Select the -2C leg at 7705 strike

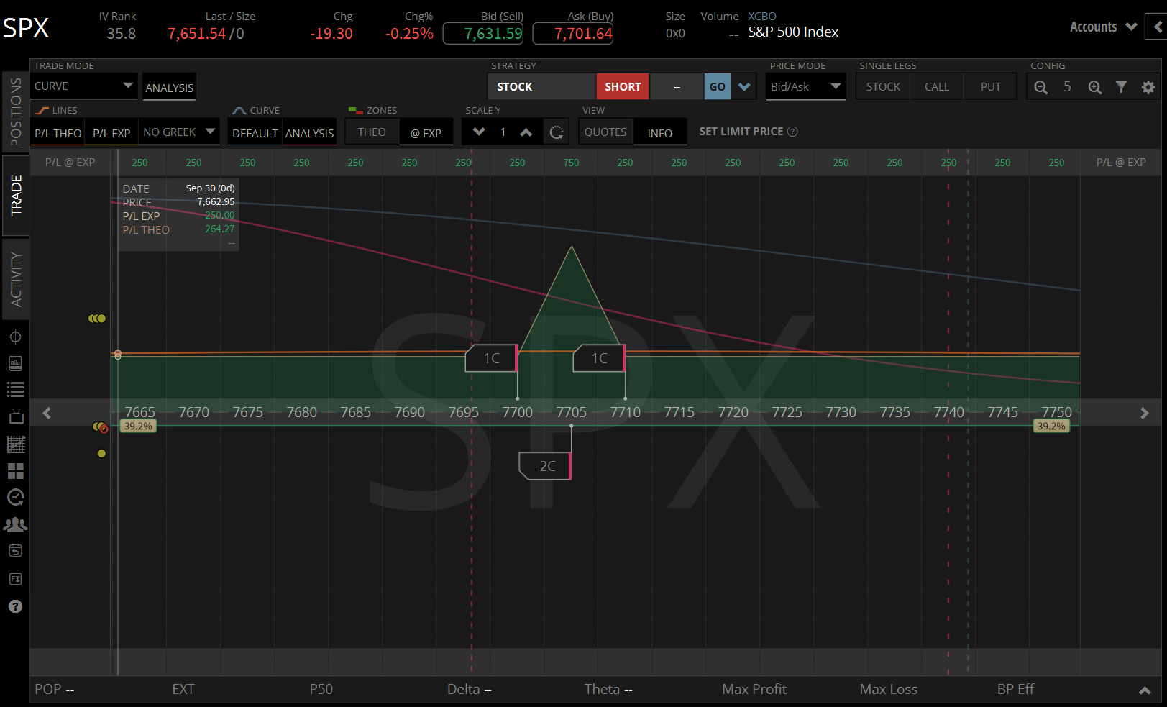545,466
